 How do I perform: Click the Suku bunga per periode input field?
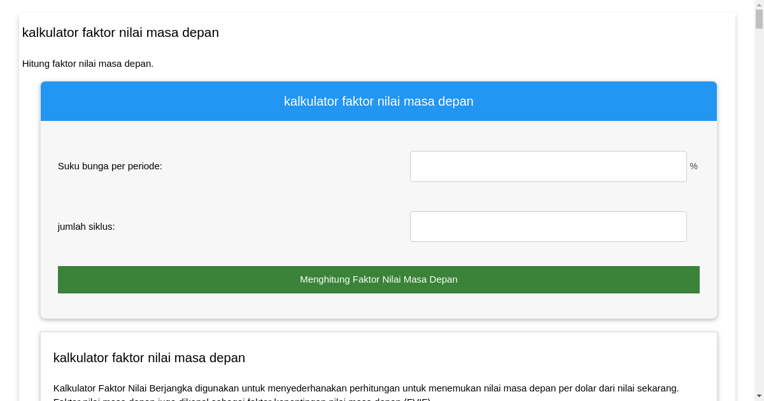548,166
